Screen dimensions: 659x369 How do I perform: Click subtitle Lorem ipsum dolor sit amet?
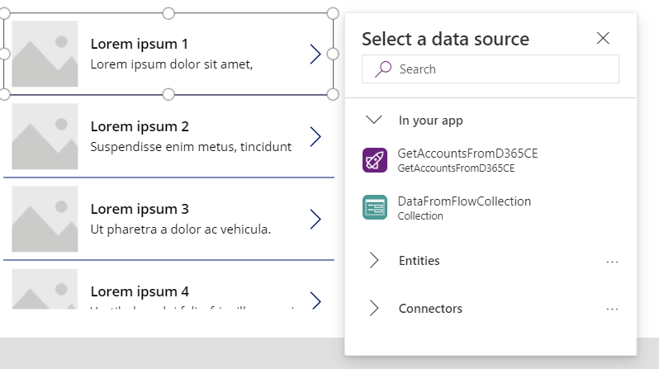172,64
